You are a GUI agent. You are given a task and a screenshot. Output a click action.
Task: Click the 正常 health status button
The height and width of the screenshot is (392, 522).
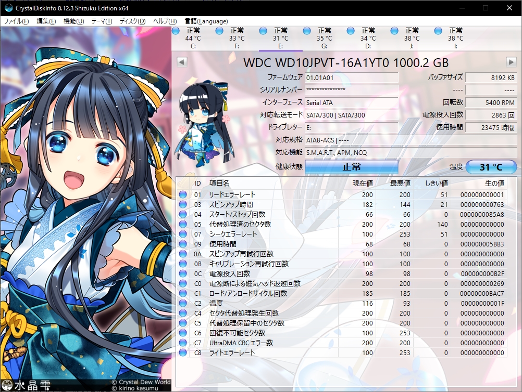pos(352,167)
